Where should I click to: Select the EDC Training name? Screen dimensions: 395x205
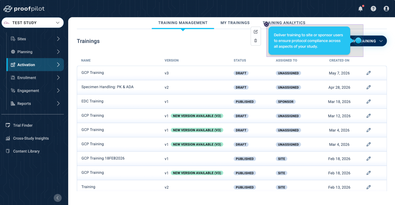click(92, 101)
